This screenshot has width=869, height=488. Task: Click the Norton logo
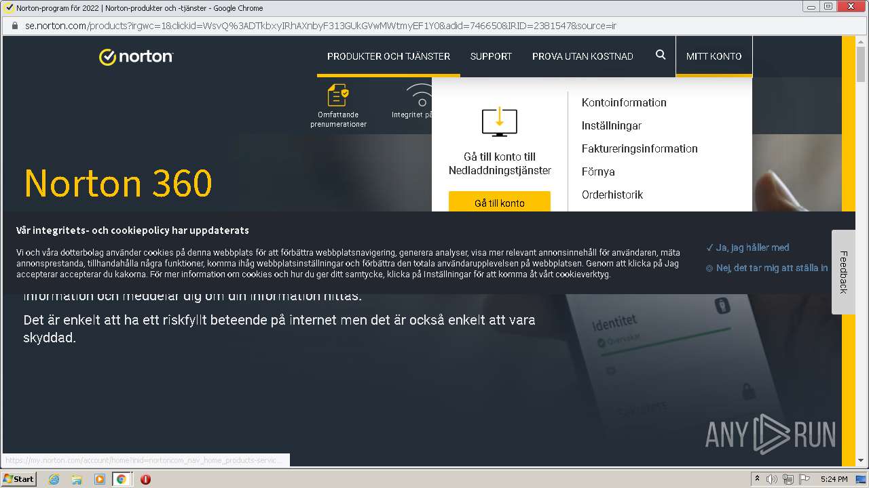coord(136,56)
